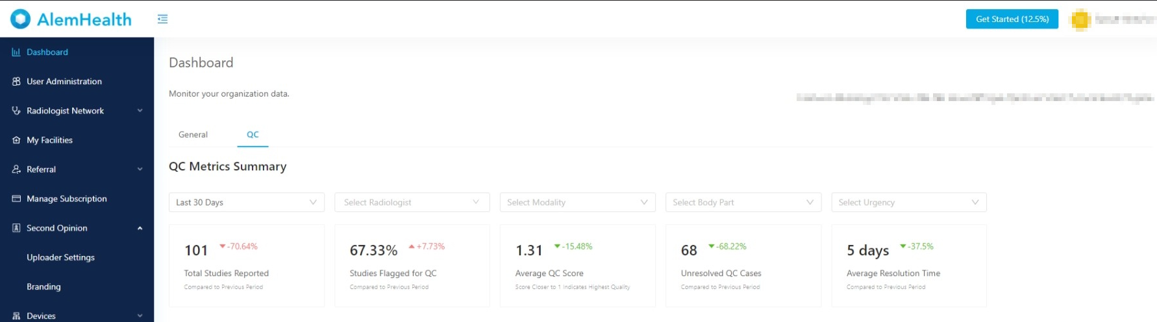Click the Get Started (12.5%) button
Image resolution: width=1157 pixels, height=322 pixels.
pos(1012,19)
